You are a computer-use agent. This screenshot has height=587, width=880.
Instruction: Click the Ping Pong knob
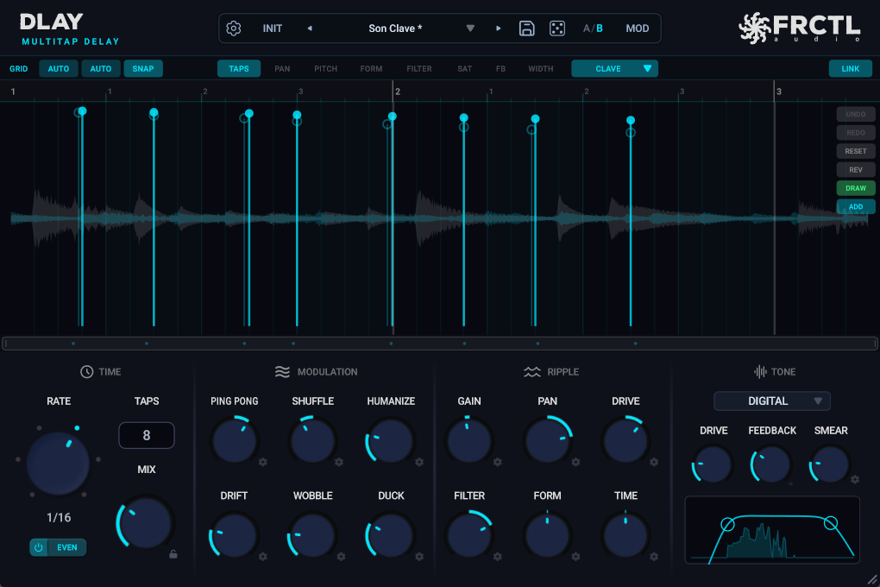[x=235, y=440]
